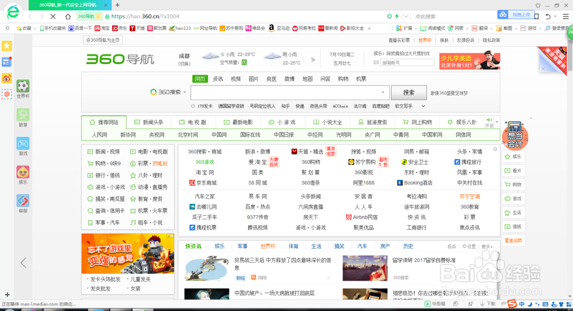Open the news feed sidebar icon
Image resolution: width=573 pixels, height=311 pixels.
tap(6, 62)
